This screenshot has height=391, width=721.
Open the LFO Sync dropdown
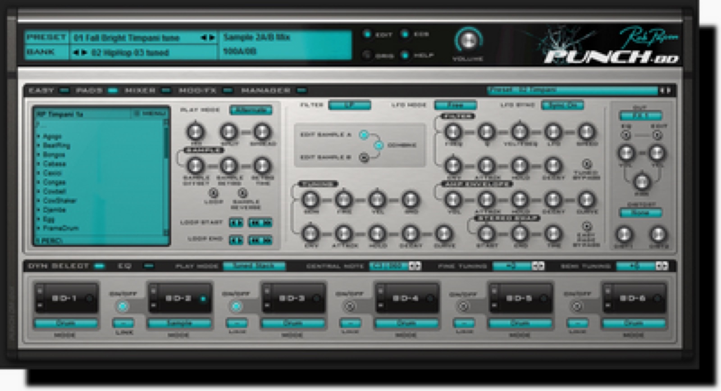tap(562, 105)
